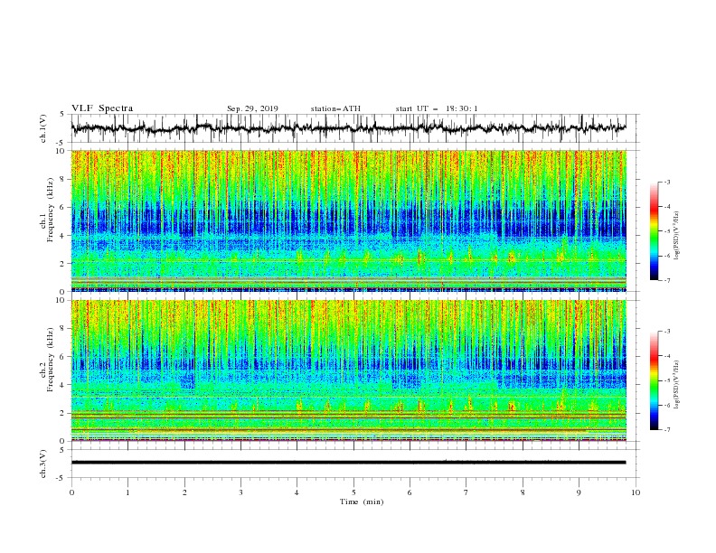
Task: Click the ch.1 spectrogram color bar
Action: click(x=654, y=230)
